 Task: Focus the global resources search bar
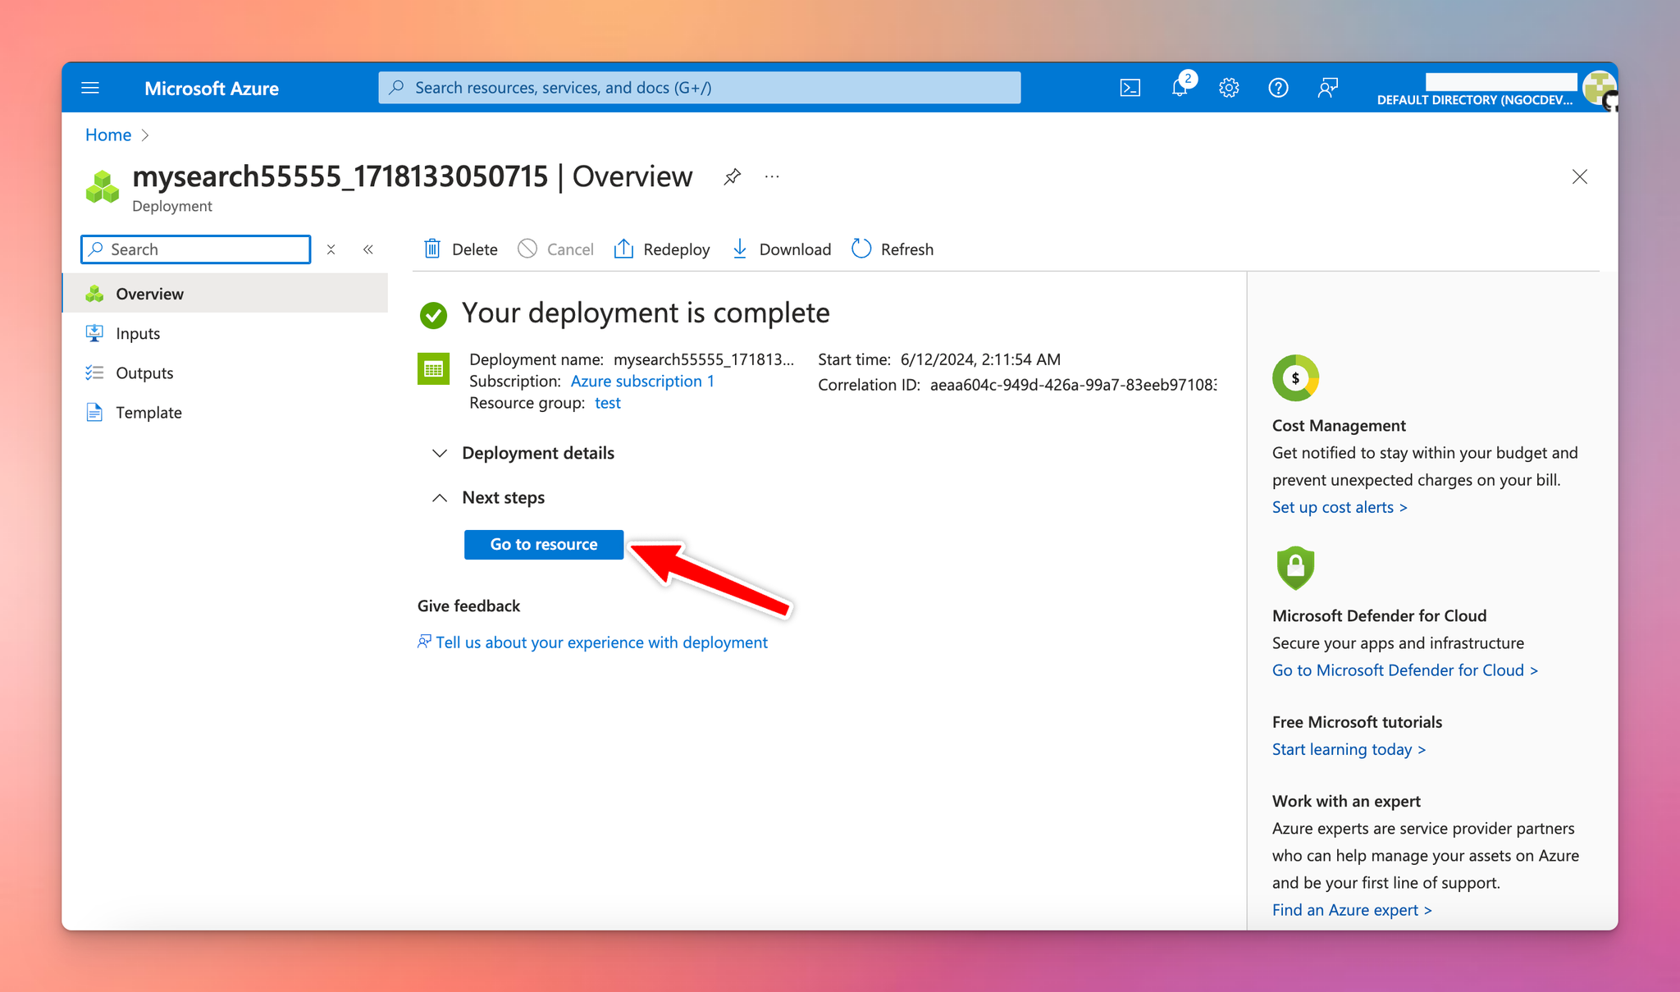click(699, 88)
